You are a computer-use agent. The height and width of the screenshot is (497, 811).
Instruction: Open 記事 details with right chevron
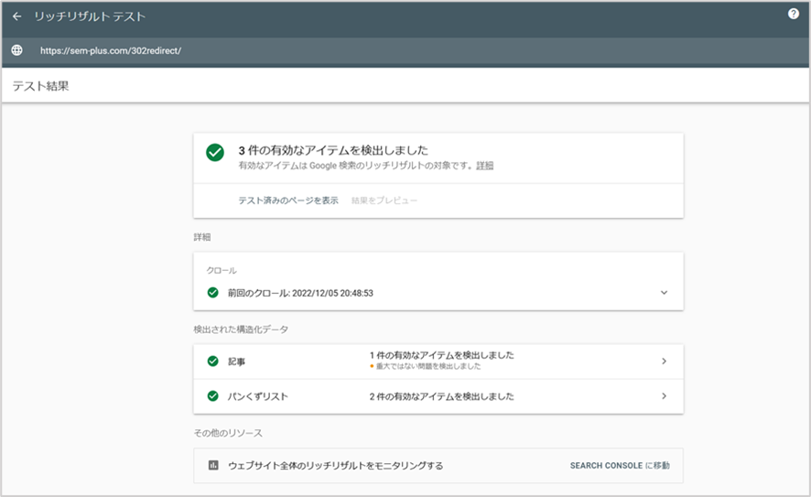click(664, 361)
